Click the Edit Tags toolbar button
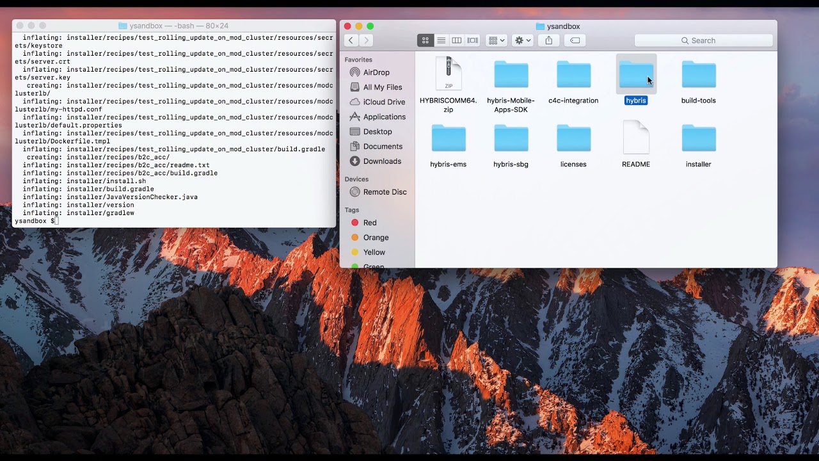The width and height of the screenshot is (819, 461). 575,40
